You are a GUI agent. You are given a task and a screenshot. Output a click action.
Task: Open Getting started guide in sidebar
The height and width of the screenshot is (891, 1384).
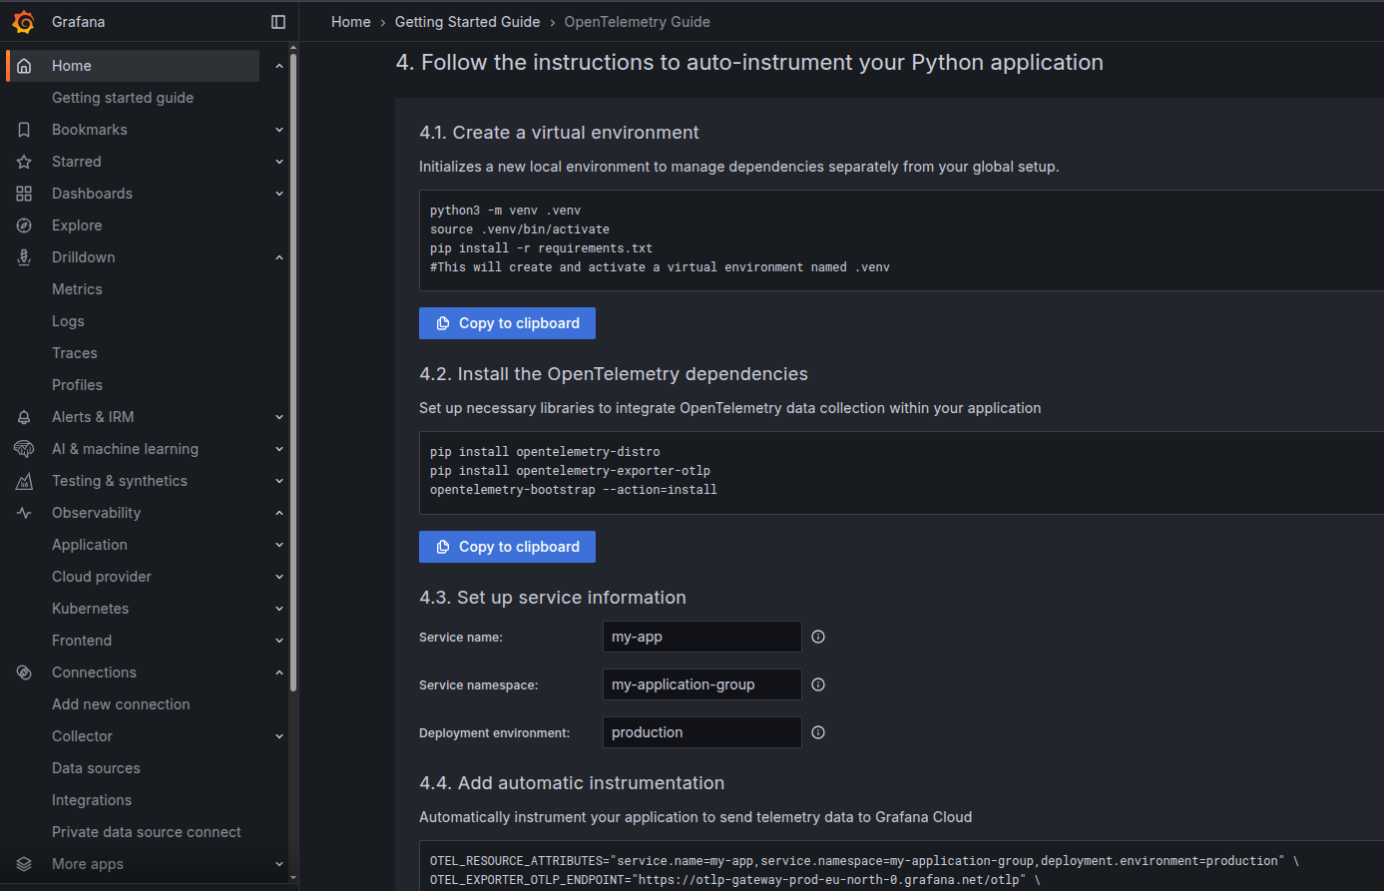pyautogui.click(x=123, y=98)
